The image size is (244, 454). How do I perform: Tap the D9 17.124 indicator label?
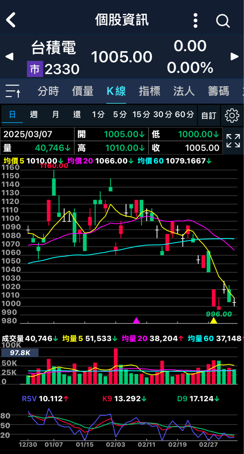(198, 399)
